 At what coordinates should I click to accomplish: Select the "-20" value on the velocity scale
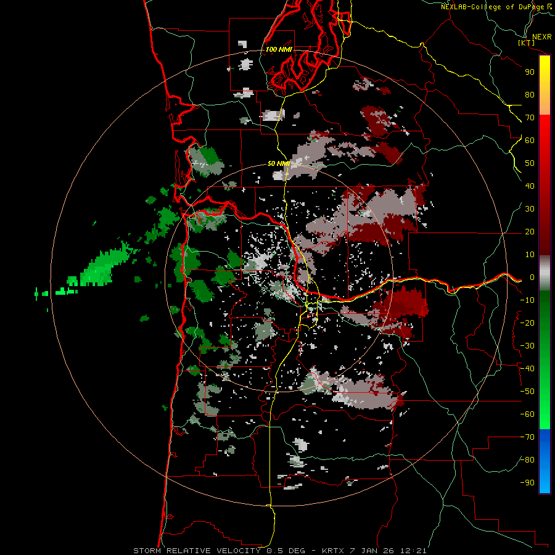[x=527, y=323]
